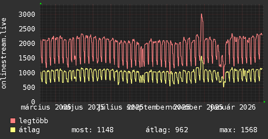The height and width of the screenshot is (139, 268).
Task: Select the 1500 y-axis label
Action: tap(27, 58)
